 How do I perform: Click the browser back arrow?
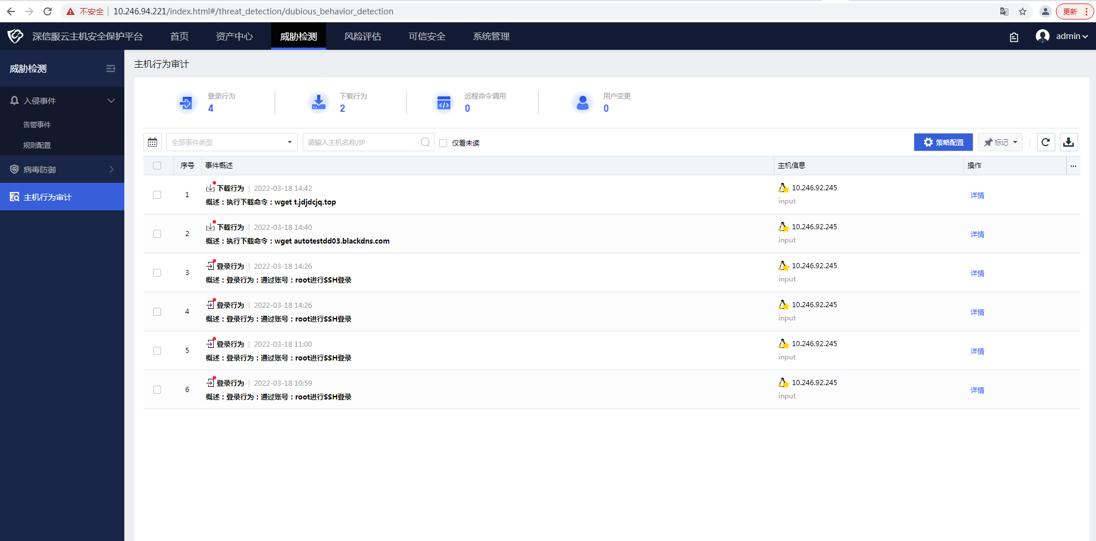pyautogui.click(x=11, y=11)
